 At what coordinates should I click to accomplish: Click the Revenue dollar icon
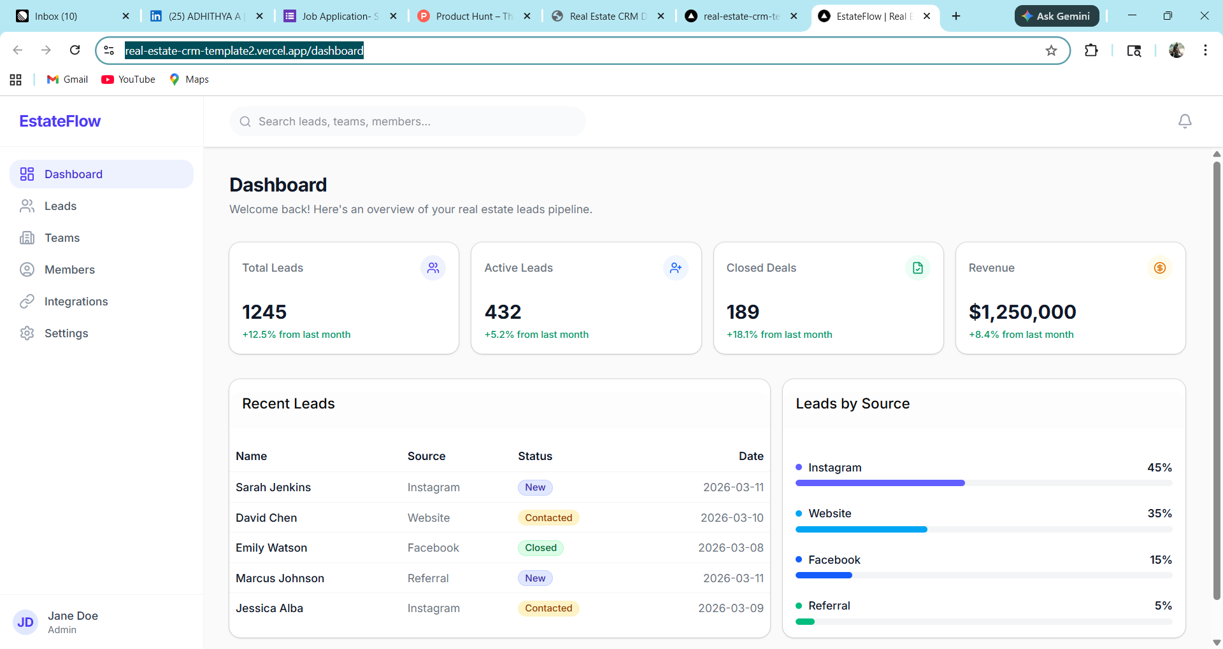[x=1160, y=267]
